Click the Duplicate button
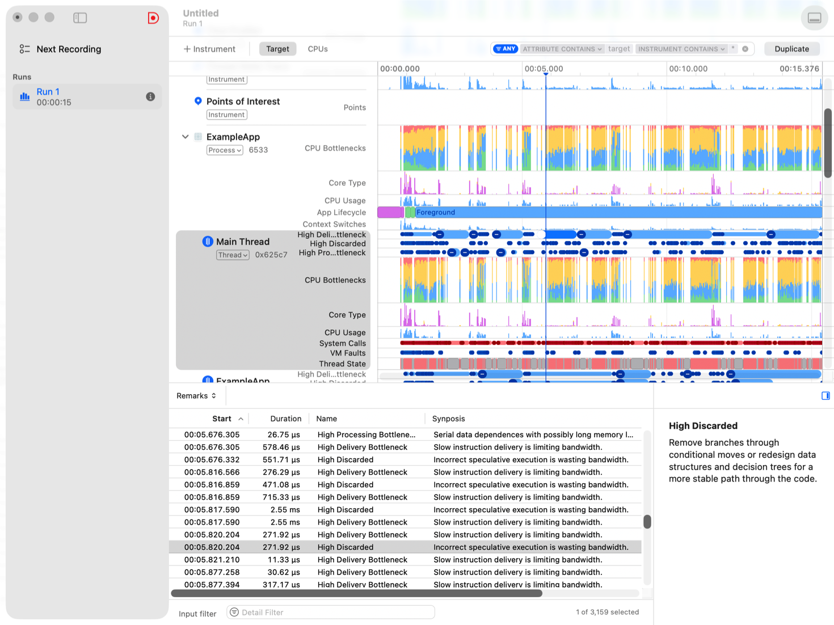Image resolution: width=834 pixels, height=625 pixels. pyautogui.click(x=791, y=49)
